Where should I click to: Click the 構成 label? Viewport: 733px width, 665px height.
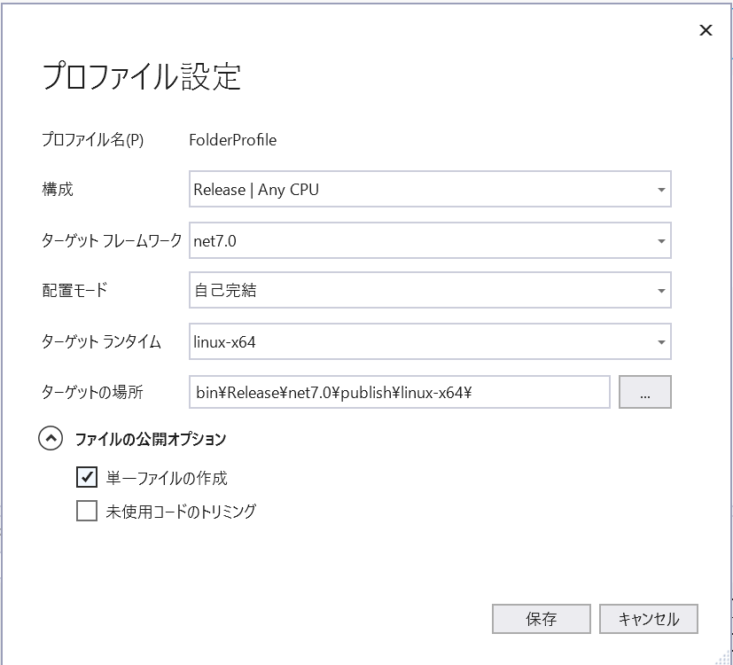click(58, 190)
